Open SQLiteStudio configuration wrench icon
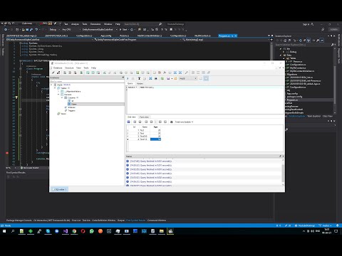This screenshot has width=342, height=256. [187, 73]
